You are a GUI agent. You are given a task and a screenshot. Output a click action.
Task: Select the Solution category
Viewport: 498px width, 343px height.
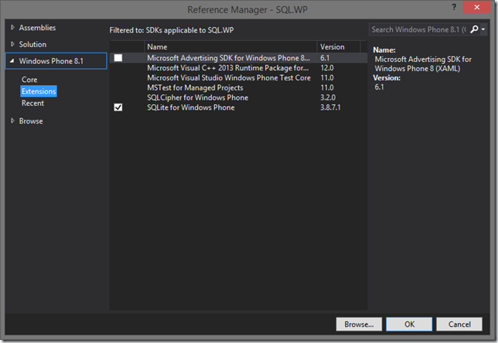coord(32,44)
